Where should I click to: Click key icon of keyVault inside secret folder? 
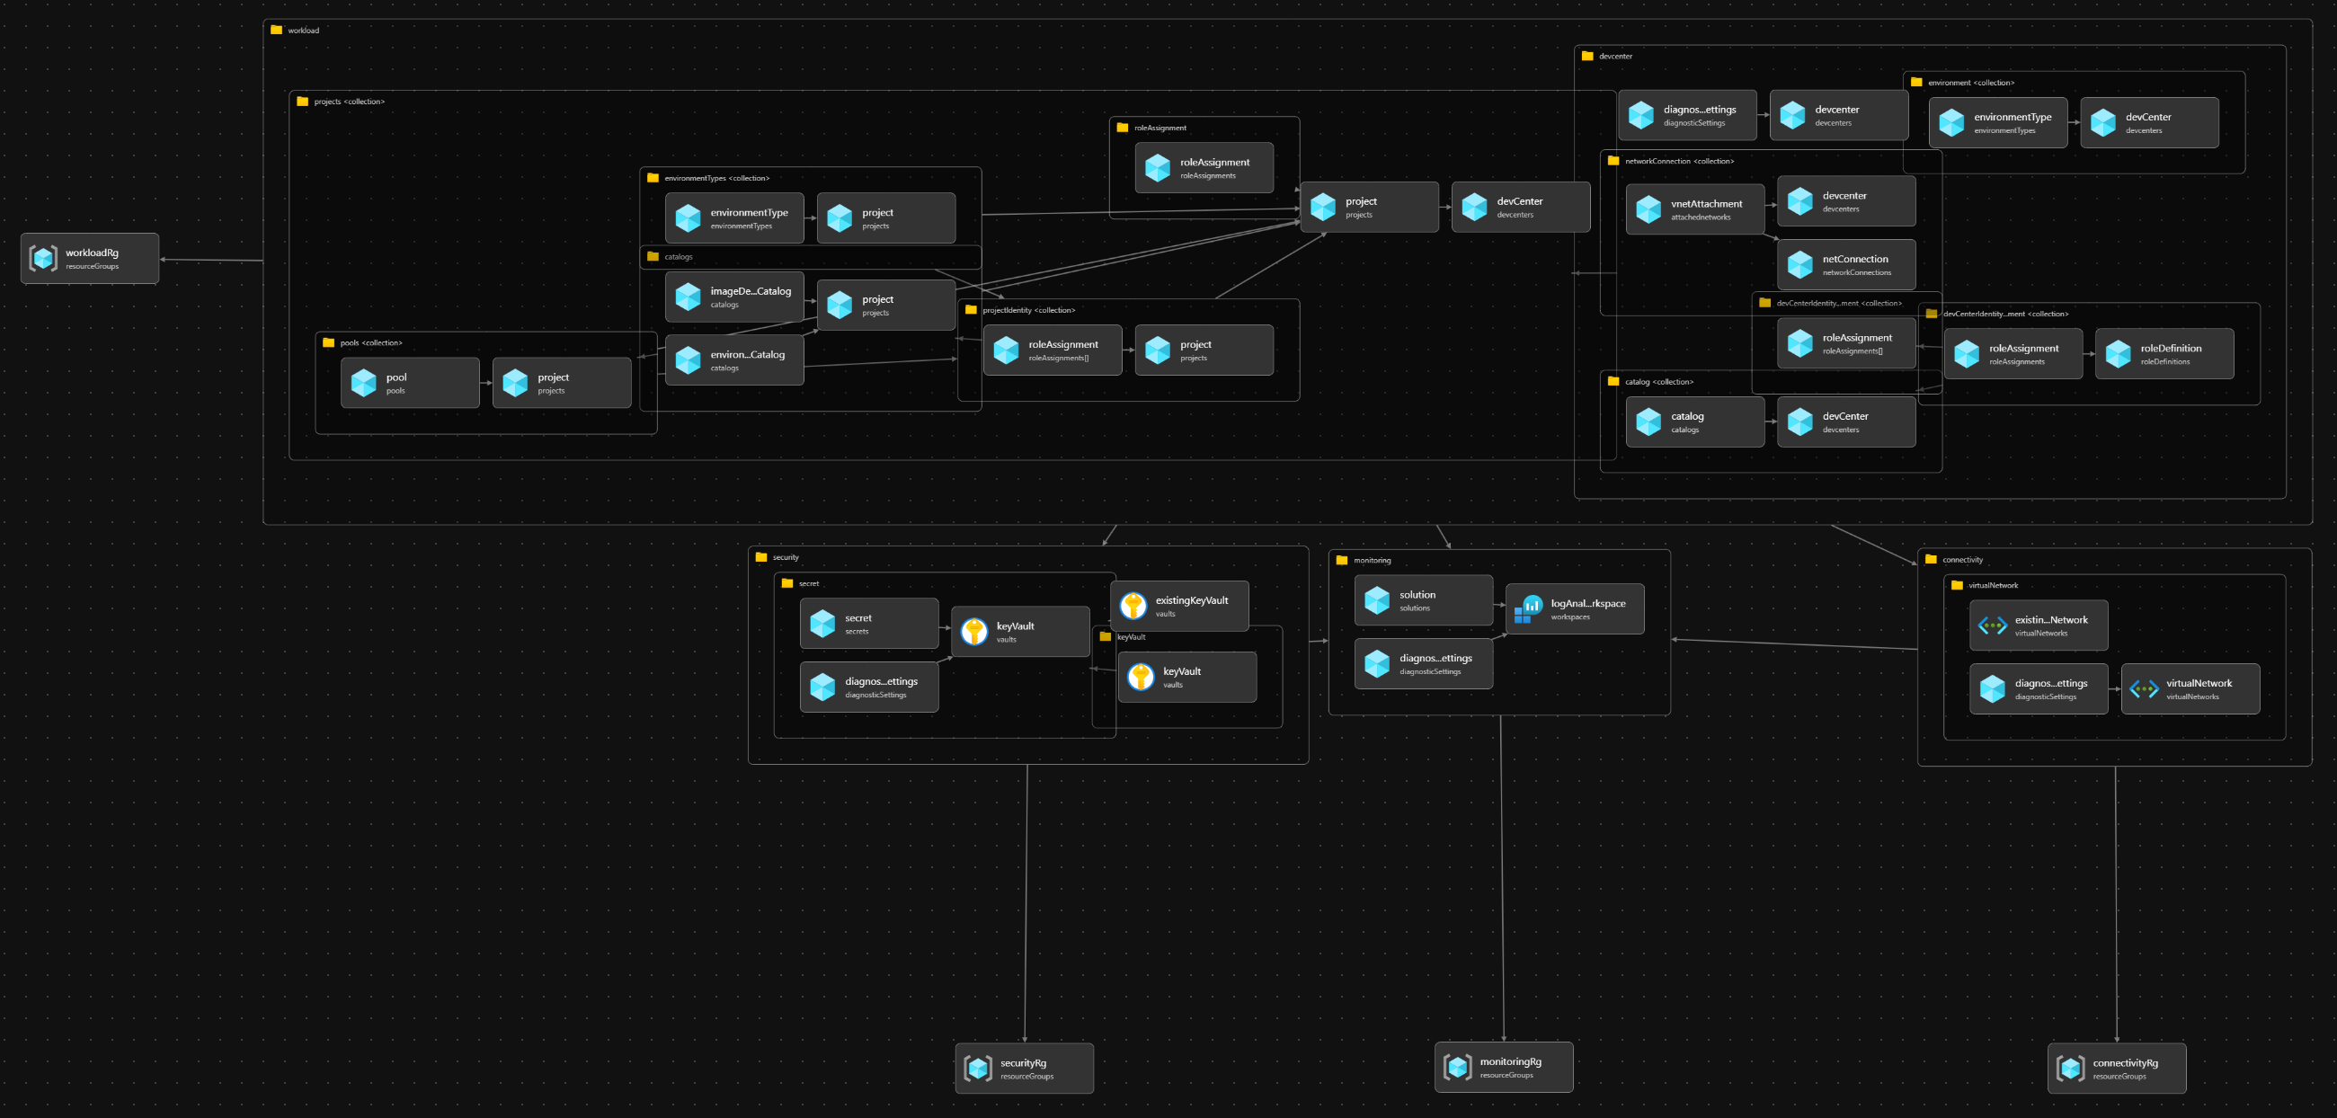(974, 631)
